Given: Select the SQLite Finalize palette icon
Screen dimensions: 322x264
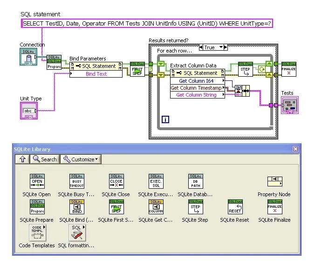Looking at the screenshot, I should tap(275, 207).
